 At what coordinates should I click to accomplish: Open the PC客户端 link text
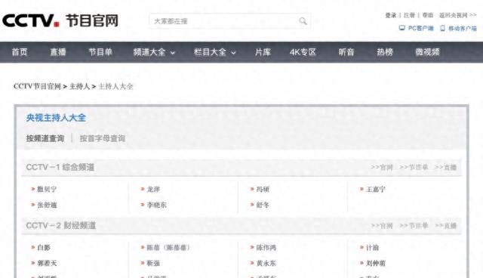[x=421, y=28]
